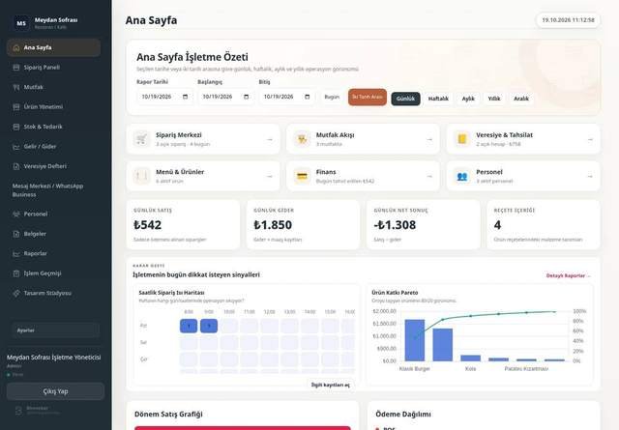
Task: Click the credit card icon on Finans
Action: 302,176
